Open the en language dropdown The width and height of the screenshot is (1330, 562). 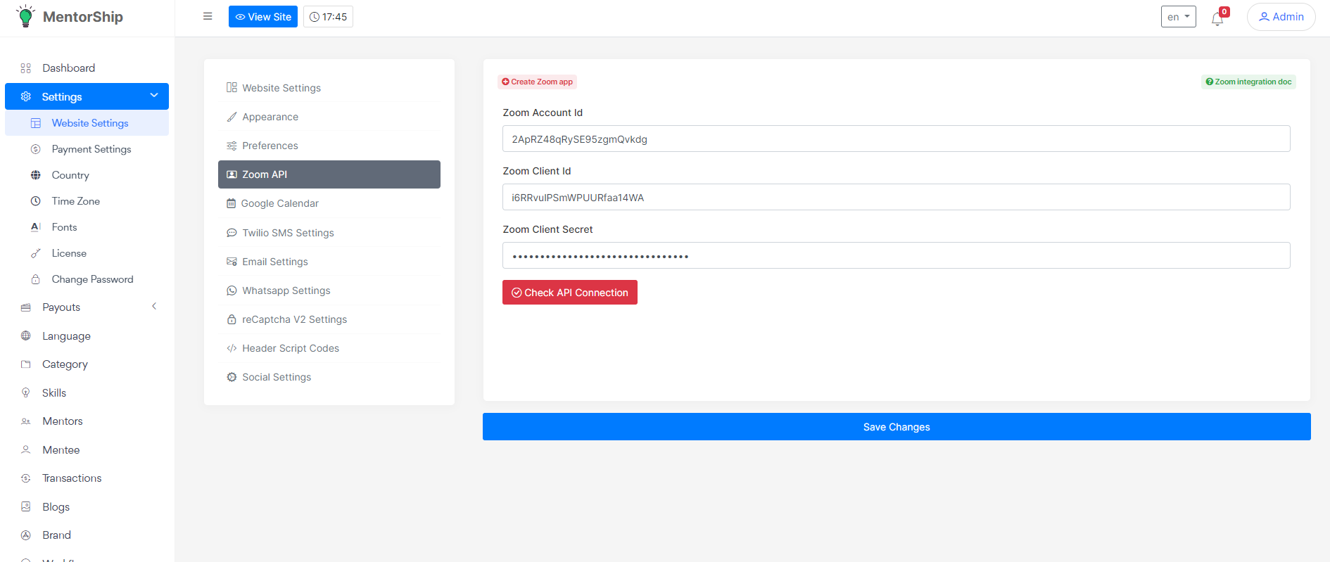coord(1178,17)
